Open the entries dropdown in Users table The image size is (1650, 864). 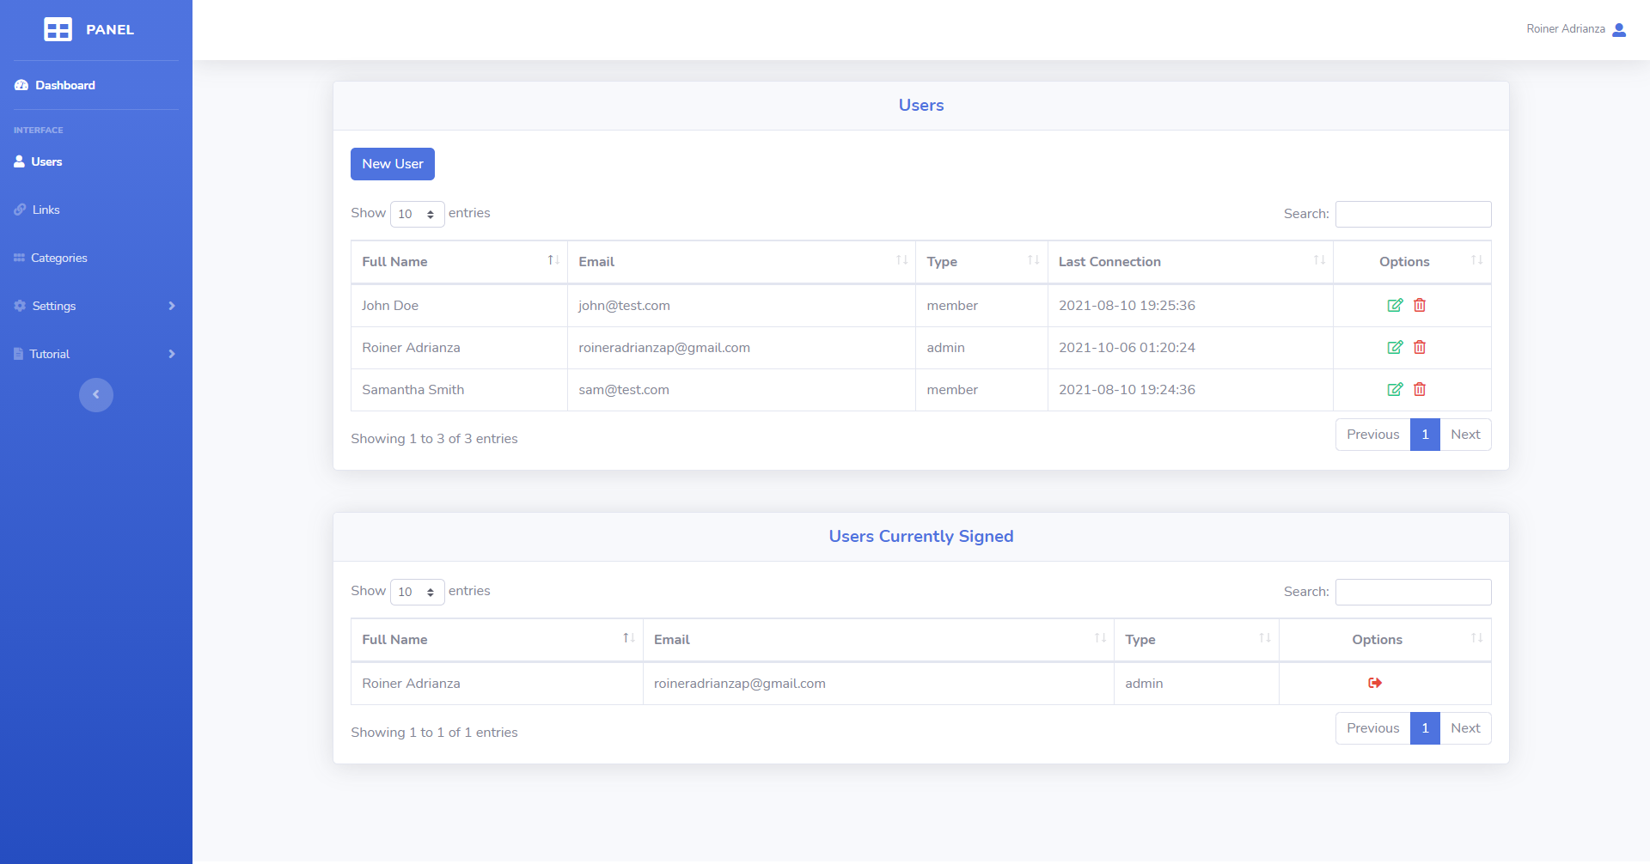tap(417, 214)
